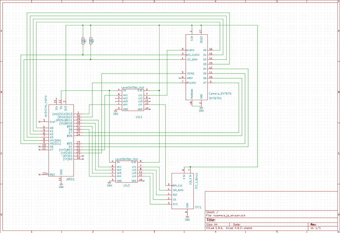
Task: Click LevelShifter_4ch label above LVL2
Action: pyautogui.click(x=126, y=159)
